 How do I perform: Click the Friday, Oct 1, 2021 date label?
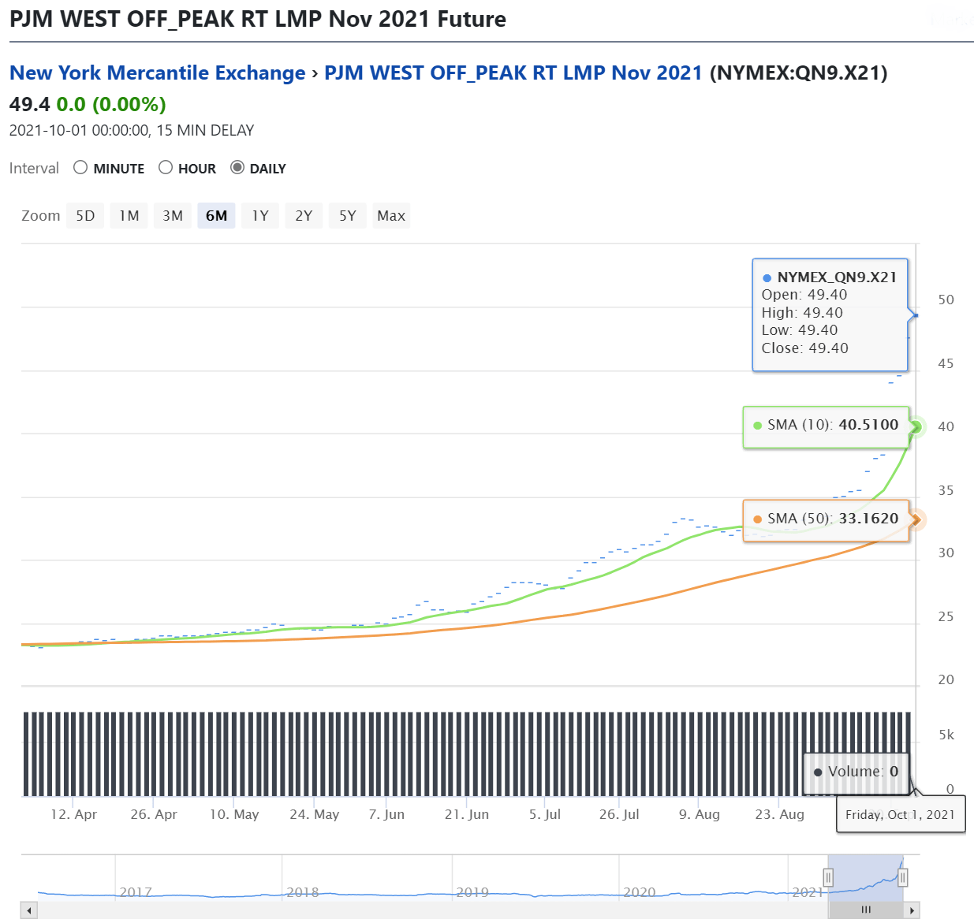coord(900,814)
